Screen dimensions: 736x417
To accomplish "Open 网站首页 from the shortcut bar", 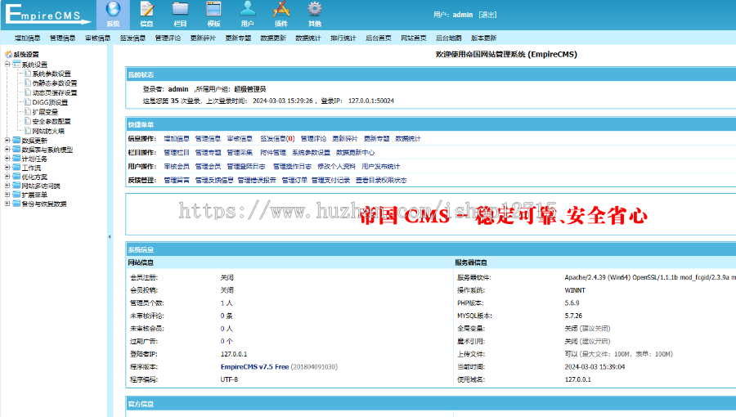I will [414, 38].
